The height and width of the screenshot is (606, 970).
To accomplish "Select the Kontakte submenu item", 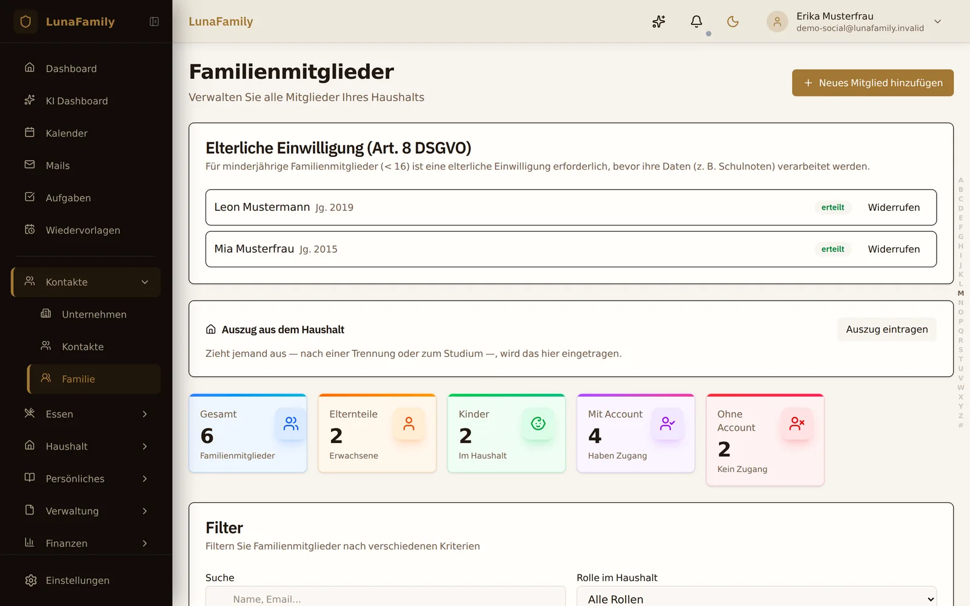I will [x=94, y=347].
